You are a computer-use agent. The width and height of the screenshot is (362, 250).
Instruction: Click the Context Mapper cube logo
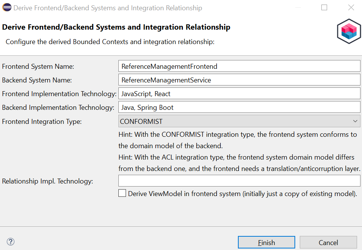tap(348, 31)
